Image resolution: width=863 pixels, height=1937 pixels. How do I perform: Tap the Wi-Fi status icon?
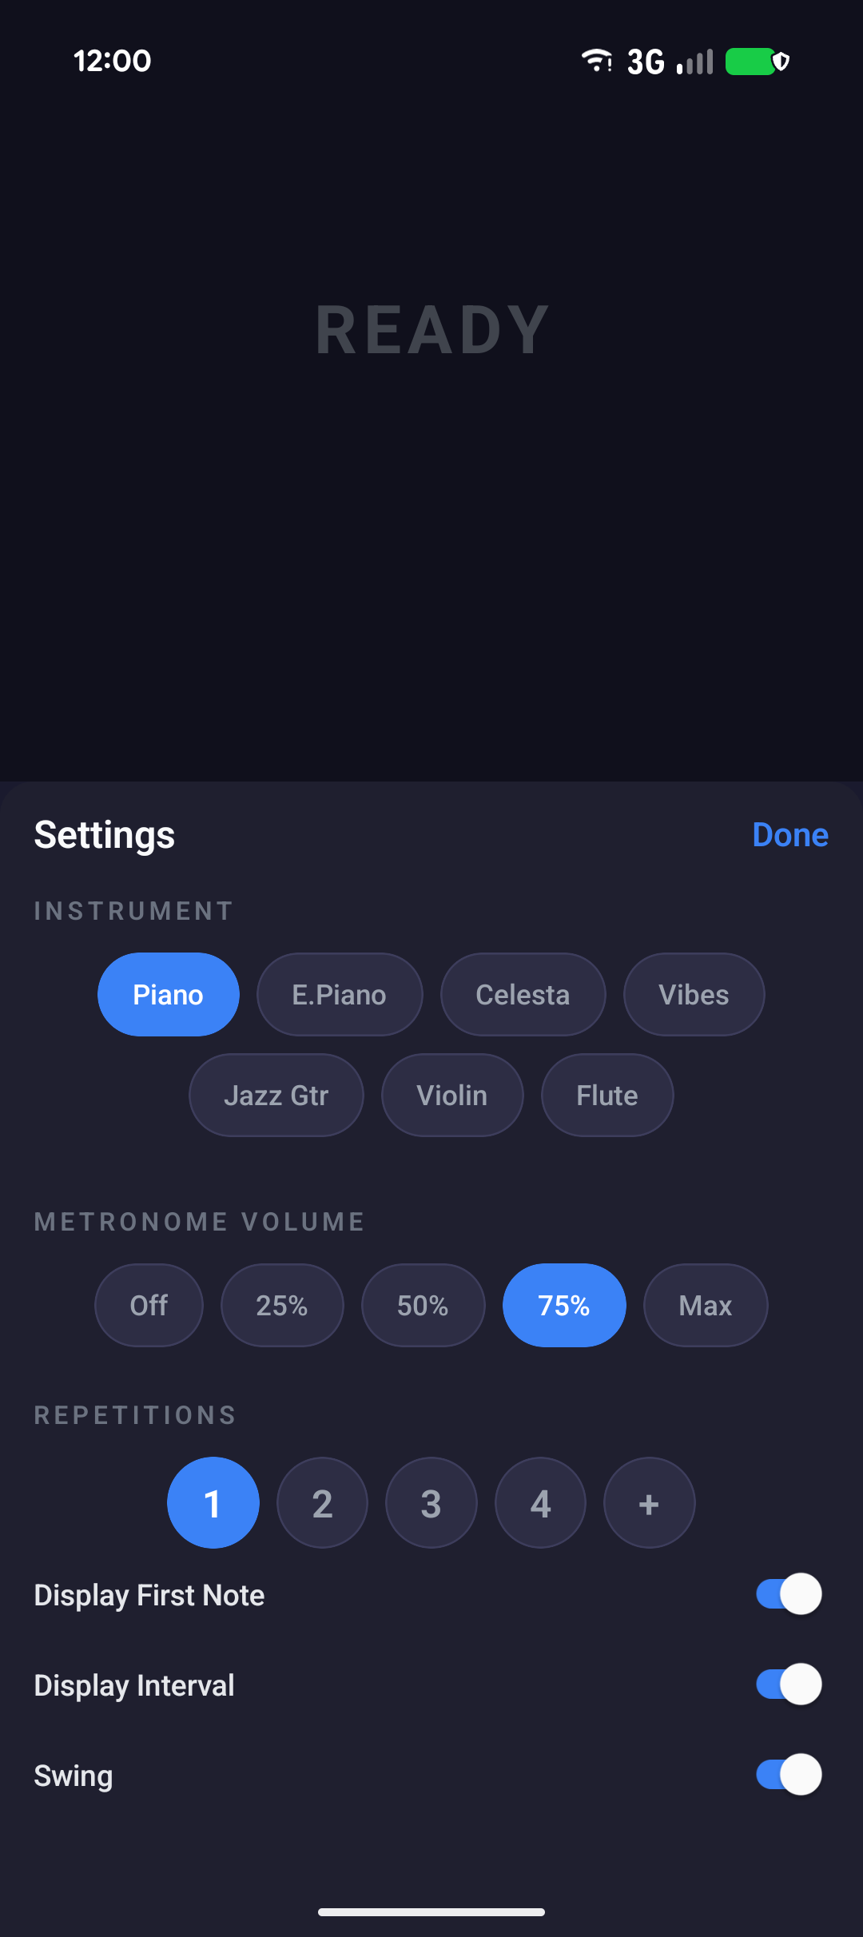tap(596, 61)
